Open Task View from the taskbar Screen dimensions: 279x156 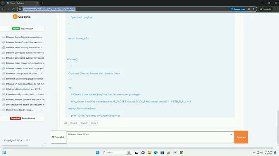[136, 153]
